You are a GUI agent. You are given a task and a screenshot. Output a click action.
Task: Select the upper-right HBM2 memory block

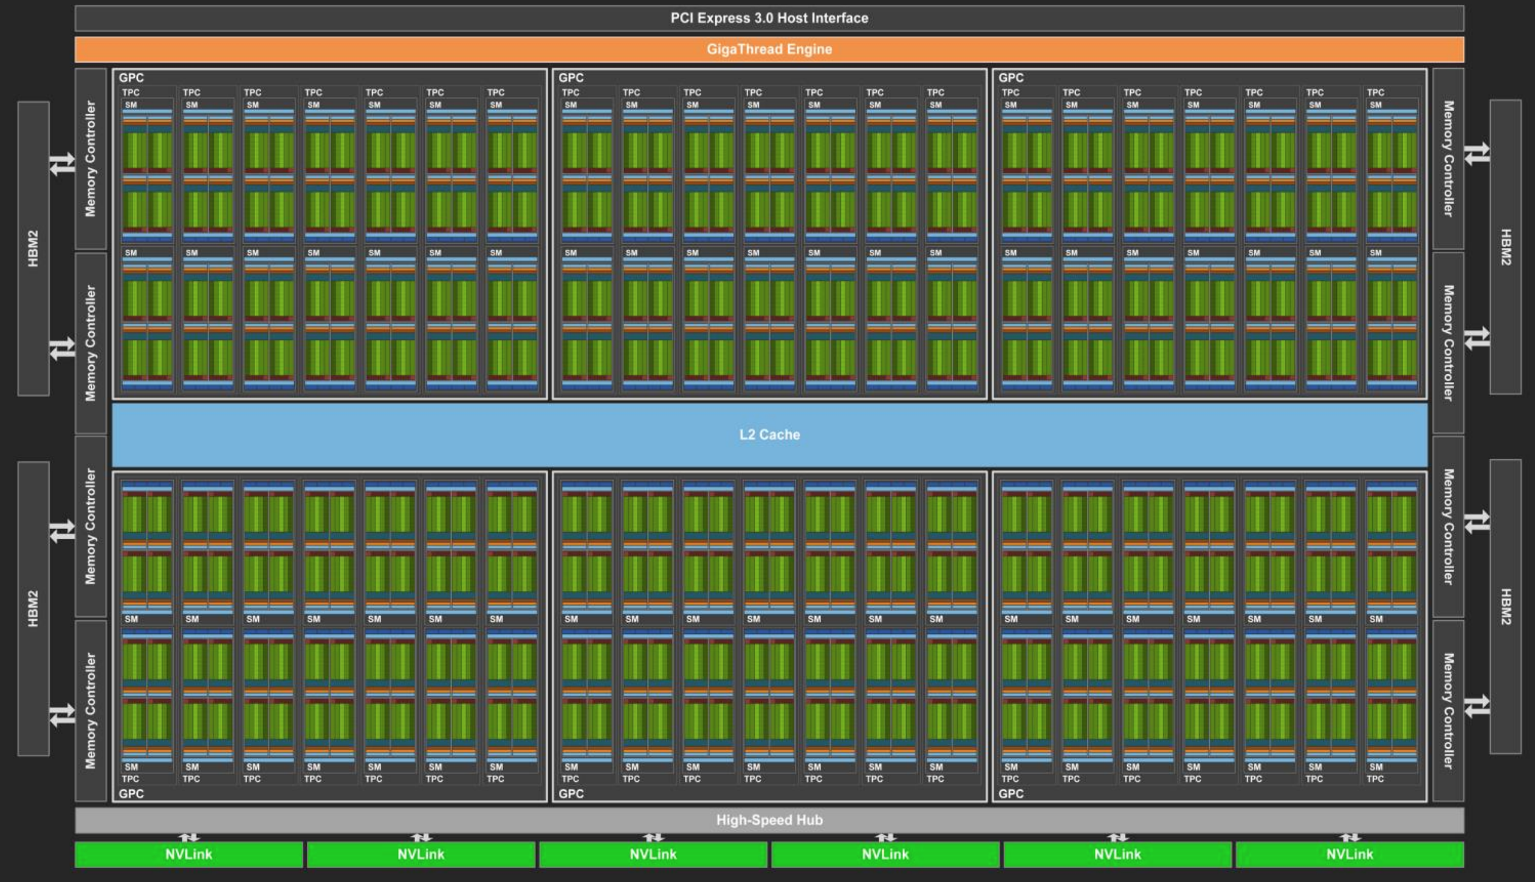tap(1505, 247)
